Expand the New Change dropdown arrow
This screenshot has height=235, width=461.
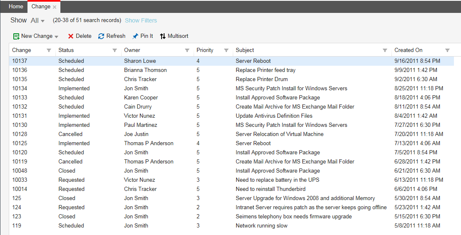point(57,37)
